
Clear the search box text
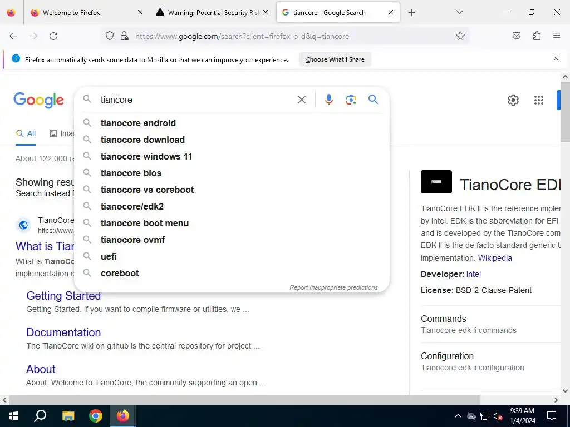(301, 100)
